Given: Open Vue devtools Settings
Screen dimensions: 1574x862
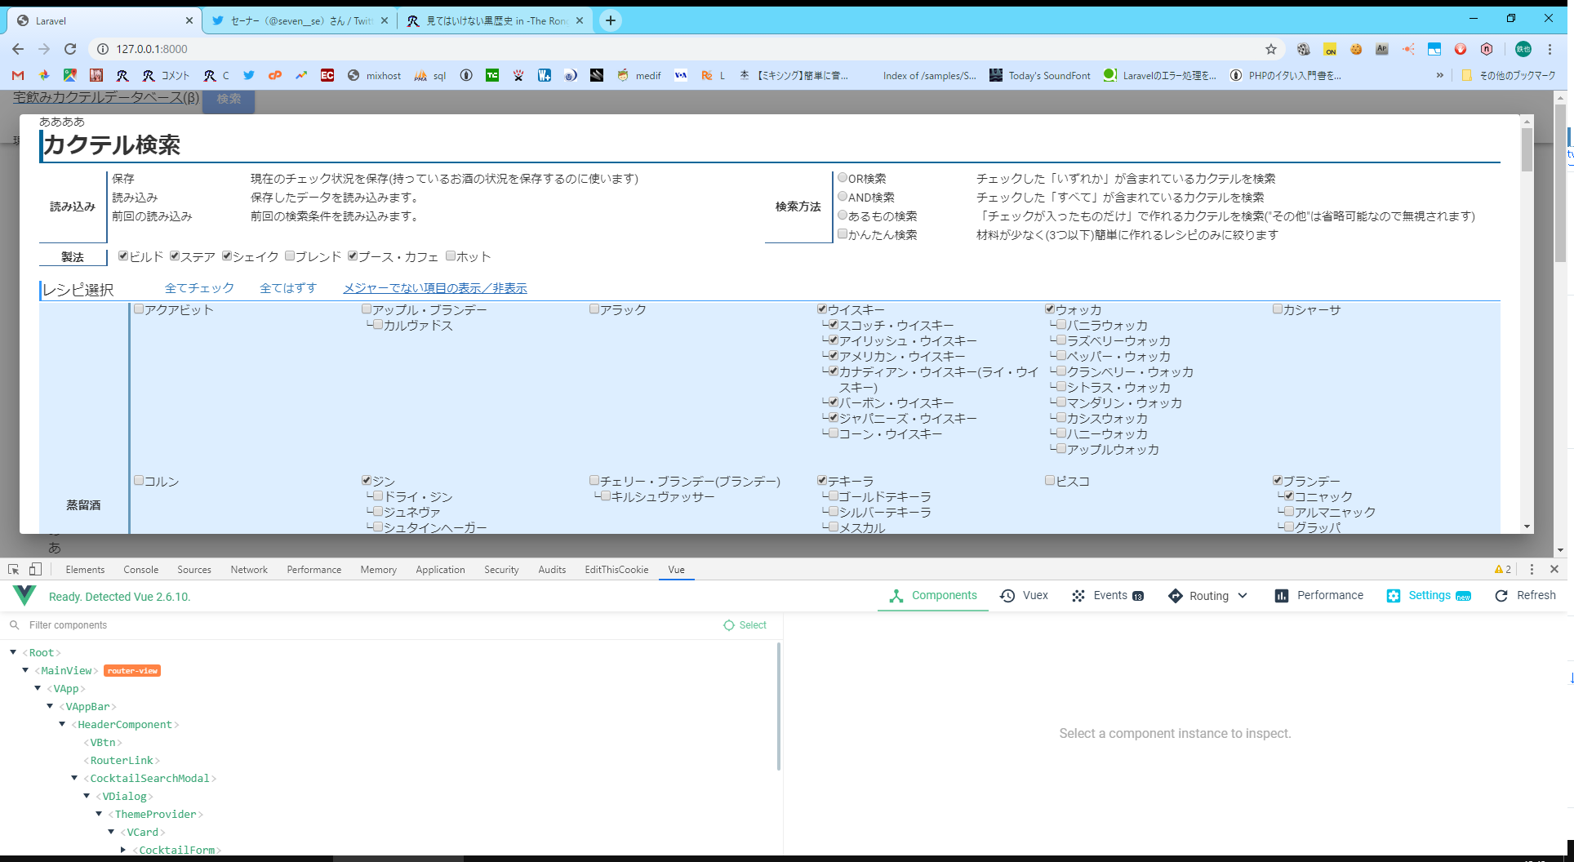Looking at the screenshot, I should [x=1428, y=596].
